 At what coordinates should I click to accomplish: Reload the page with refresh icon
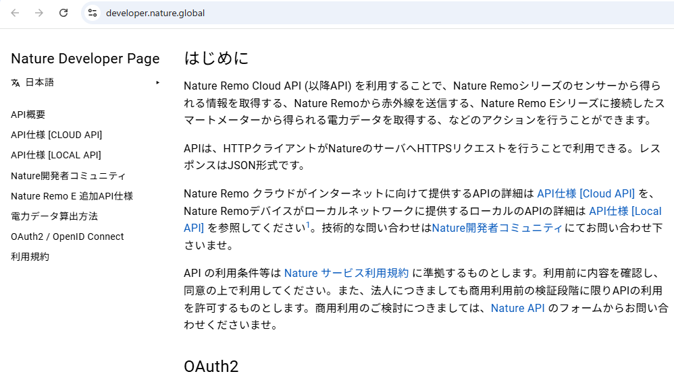click(63, 13)
